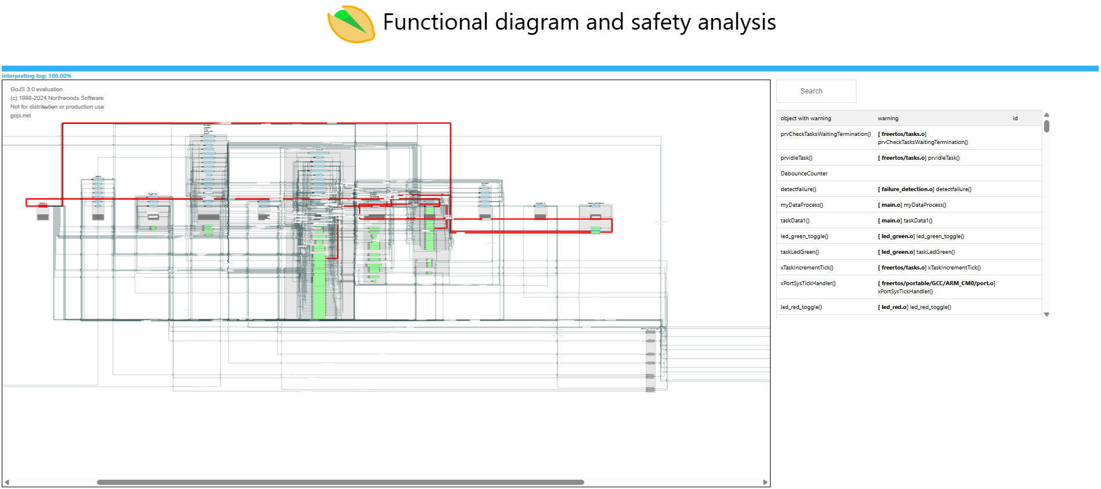Viewport: 1101px width, 489px height.
Task: Click the detectfailure() table entry
Action: tap(798, 189)
